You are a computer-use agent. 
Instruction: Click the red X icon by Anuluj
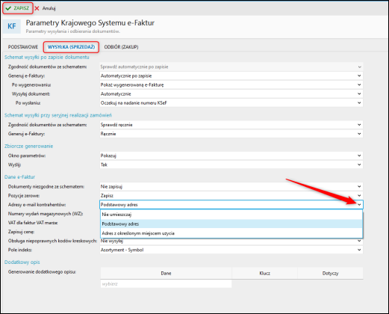(37, 8)
